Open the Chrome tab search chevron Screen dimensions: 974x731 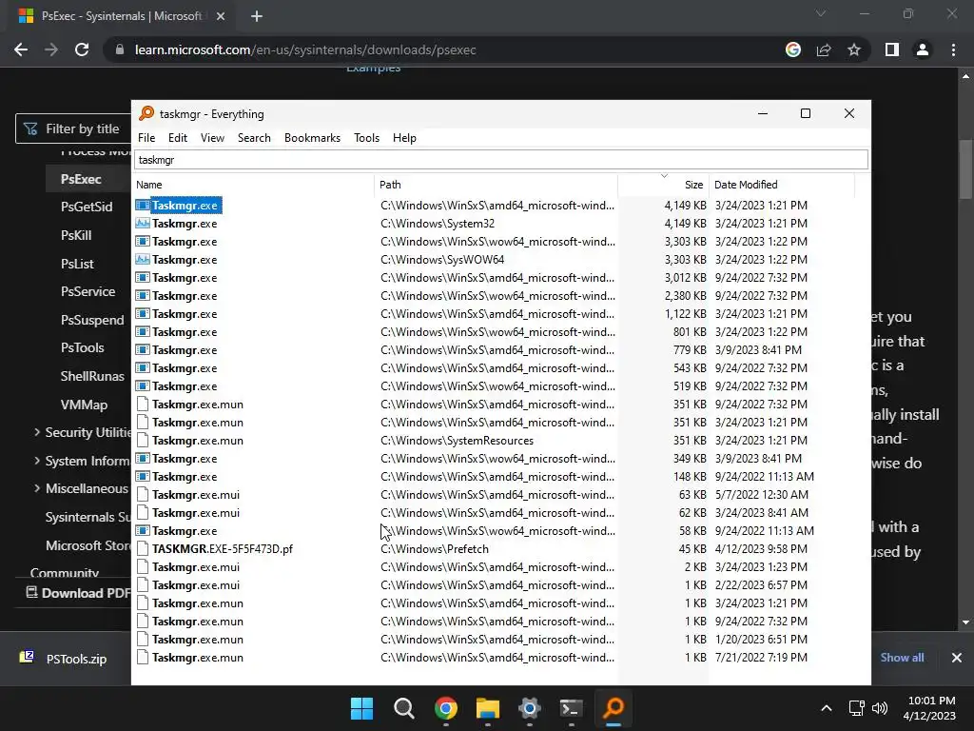821,13
